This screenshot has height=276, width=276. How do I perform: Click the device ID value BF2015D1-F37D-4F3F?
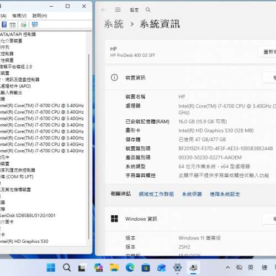[x=226, y=148]
